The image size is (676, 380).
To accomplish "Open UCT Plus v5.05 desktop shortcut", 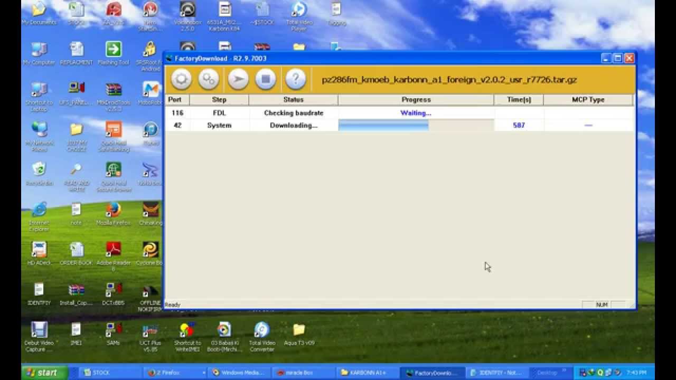I will pos(151,337).
